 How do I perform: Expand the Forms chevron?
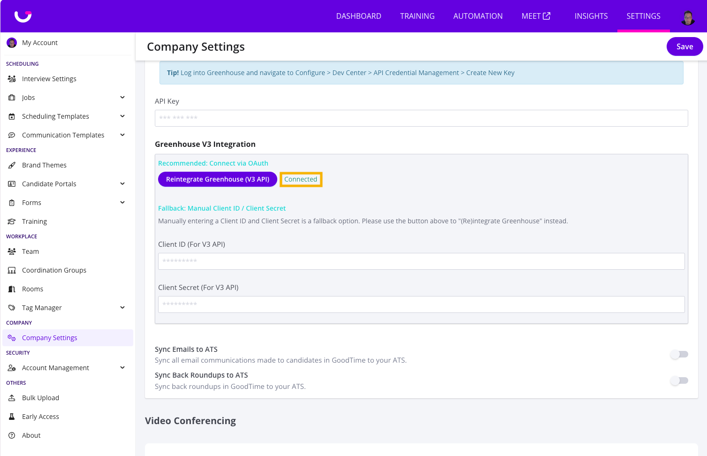click(122, 203)
